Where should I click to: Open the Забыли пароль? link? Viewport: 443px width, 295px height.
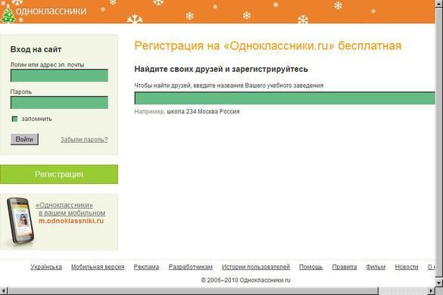(84, 139)
